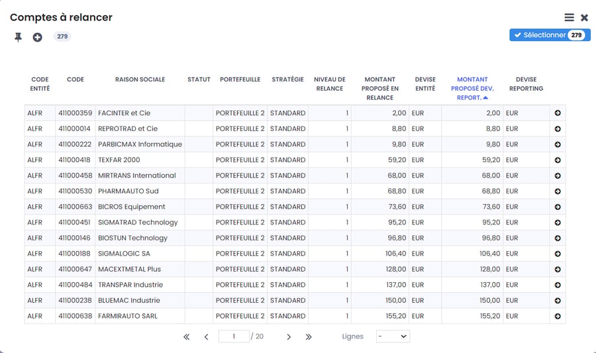Select account code 411000359

coord(75,113)
